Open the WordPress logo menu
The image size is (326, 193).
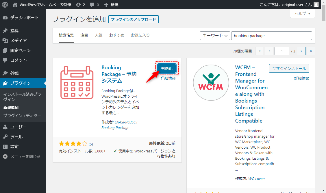pyautogui.click(x=5, y=5)
